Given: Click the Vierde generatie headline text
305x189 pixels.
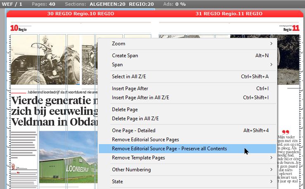Looking at the screenshot, I should 54,111.
